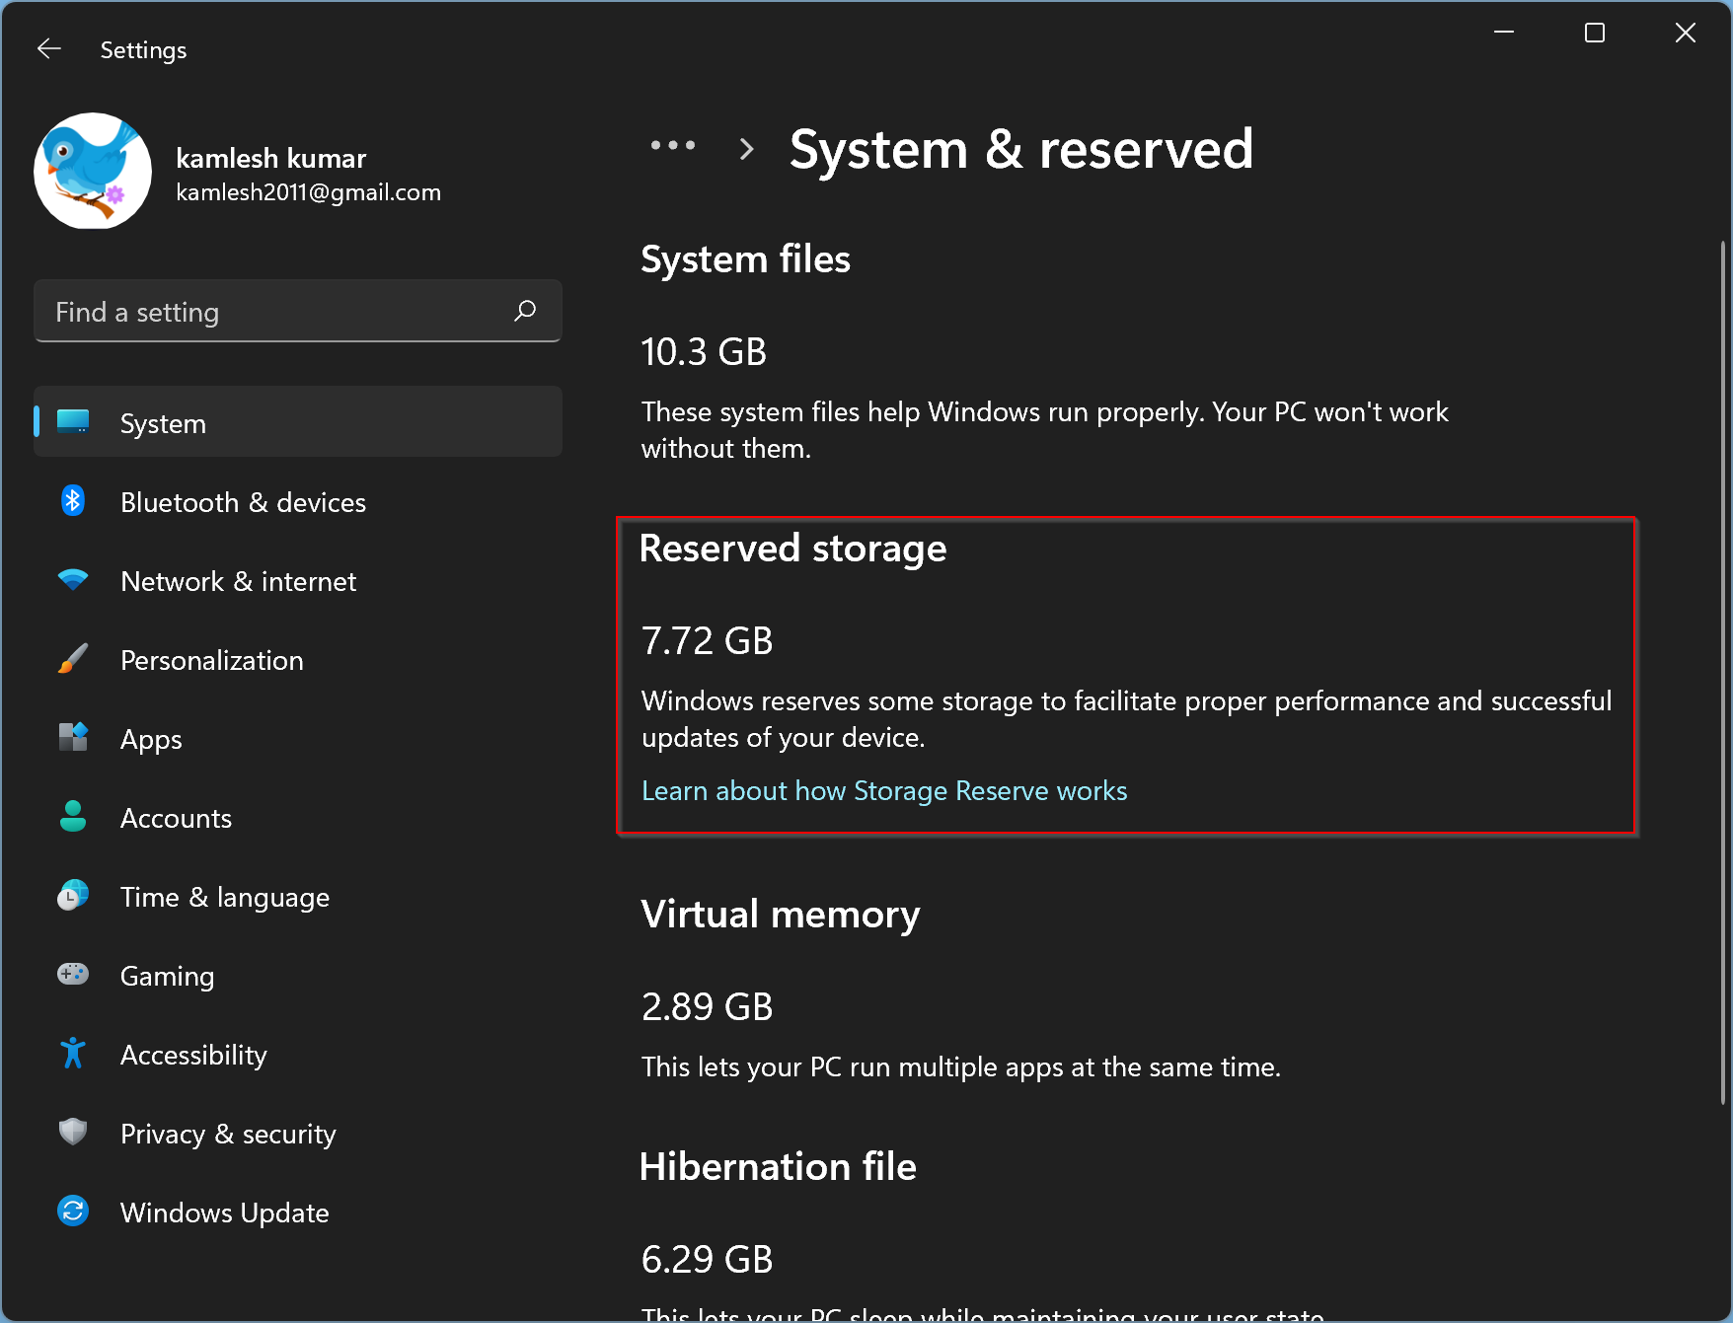Click the Personalization paintbrush icon

(73, 660)
